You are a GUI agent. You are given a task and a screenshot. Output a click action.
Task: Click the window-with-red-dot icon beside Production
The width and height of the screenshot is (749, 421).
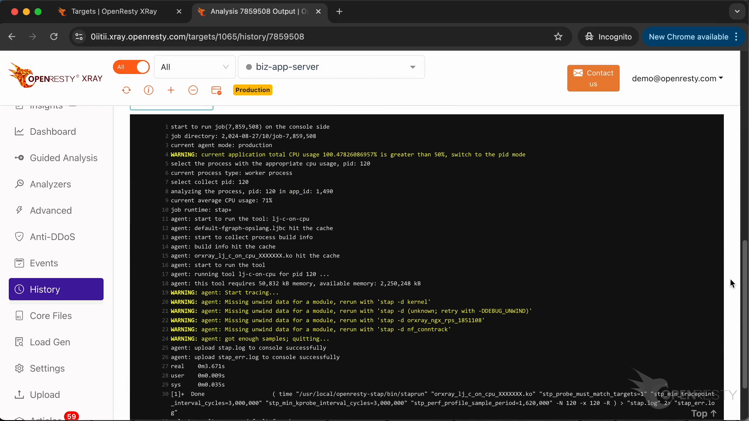pos(216,90)
